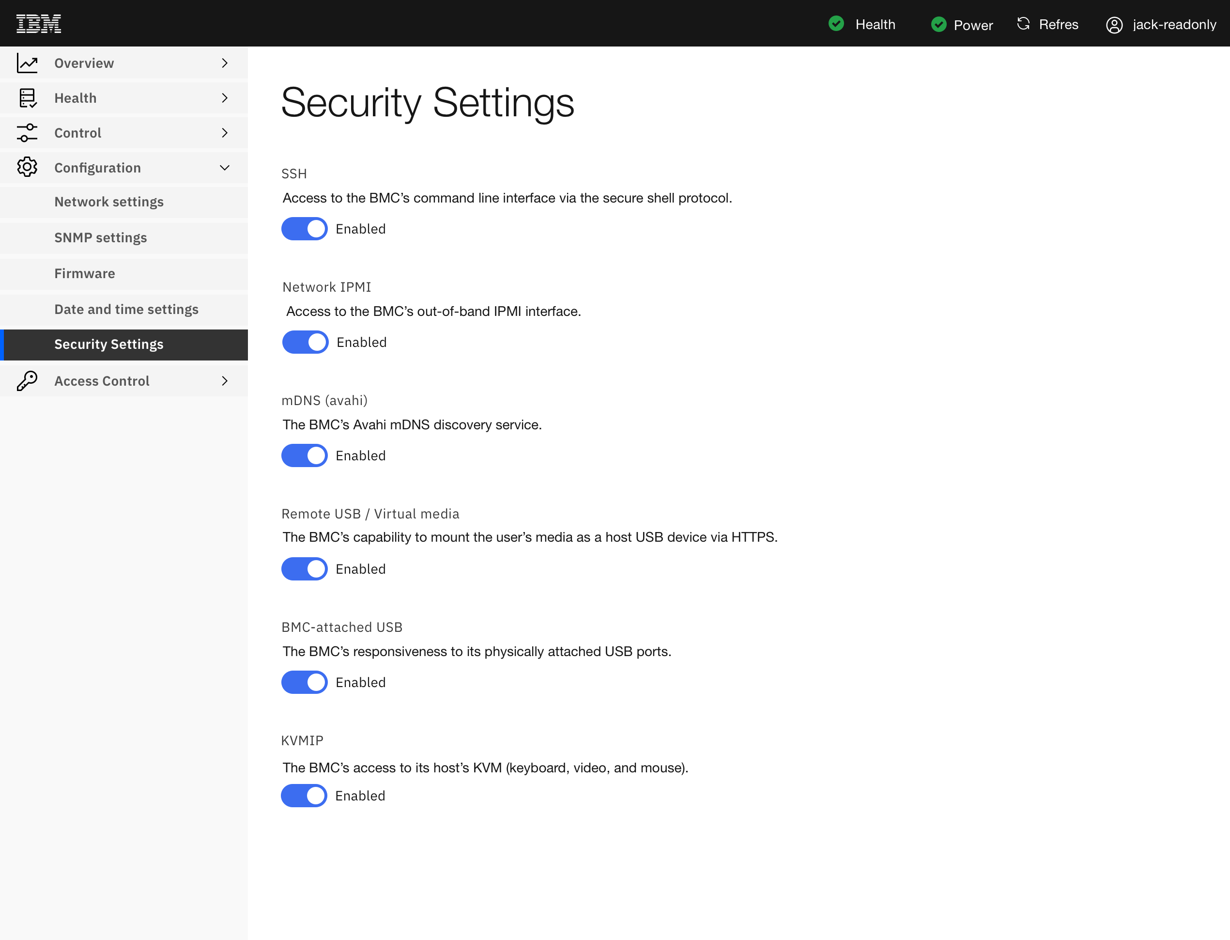
Task: Click the Refresh icon in the top bar
Action: point(1023,23)
